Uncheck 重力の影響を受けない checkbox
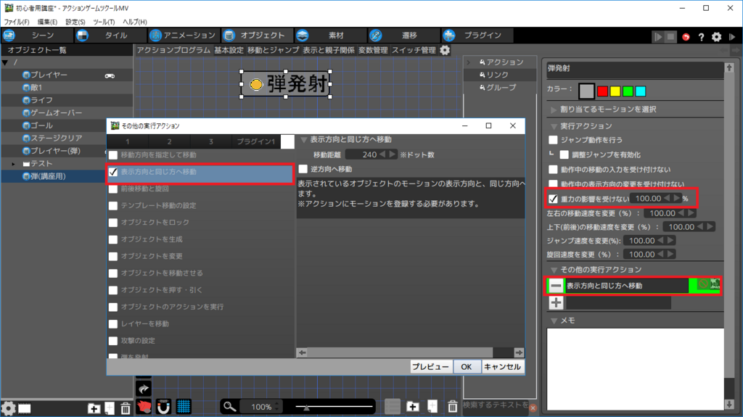This screenshot has width=743, height=417. 553,199
